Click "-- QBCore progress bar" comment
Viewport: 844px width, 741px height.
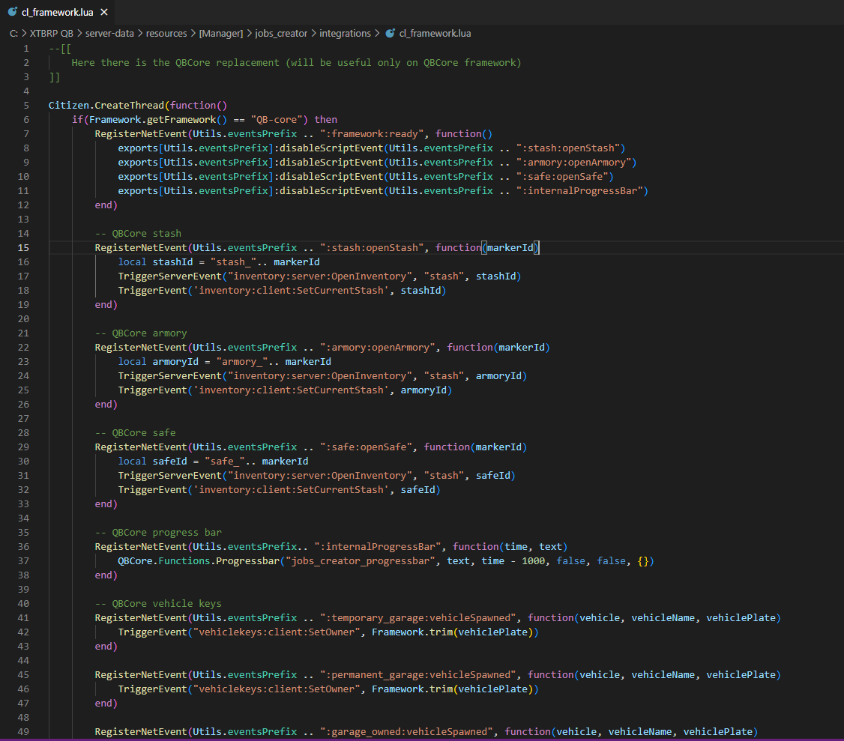click(158, 533)
